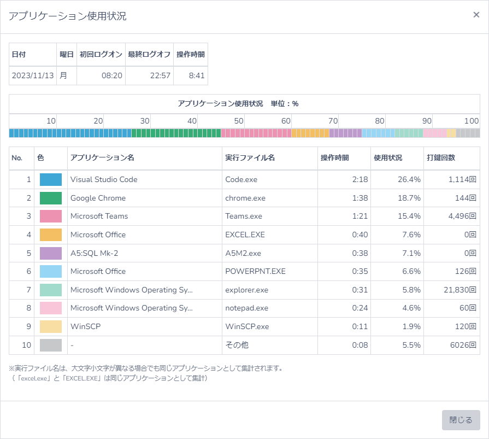Select the Google Chrome name cell
This screenshot has width=489, height=439.
(x=145, y=198)
